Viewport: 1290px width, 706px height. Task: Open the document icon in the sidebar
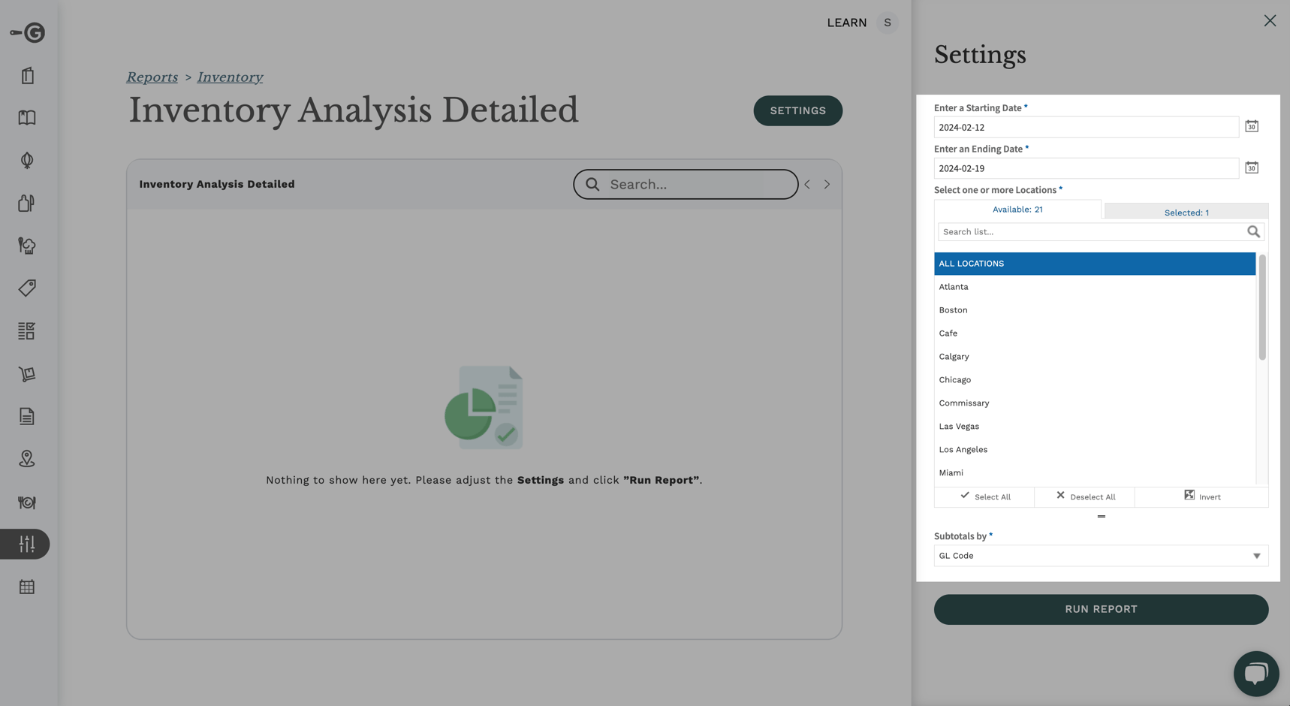pyautogui.click(x=26, y=415)
